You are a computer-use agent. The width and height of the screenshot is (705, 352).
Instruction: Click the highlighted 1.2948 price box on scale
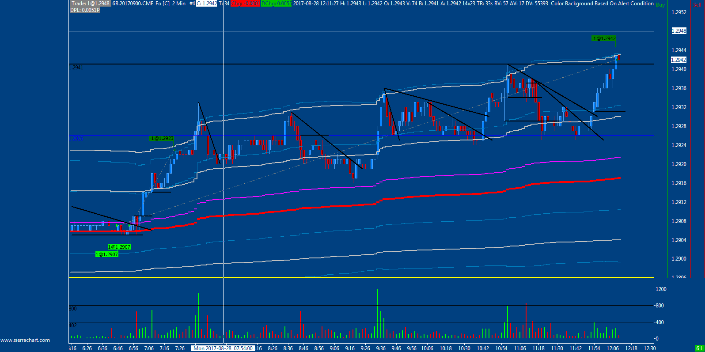[679, 31]
